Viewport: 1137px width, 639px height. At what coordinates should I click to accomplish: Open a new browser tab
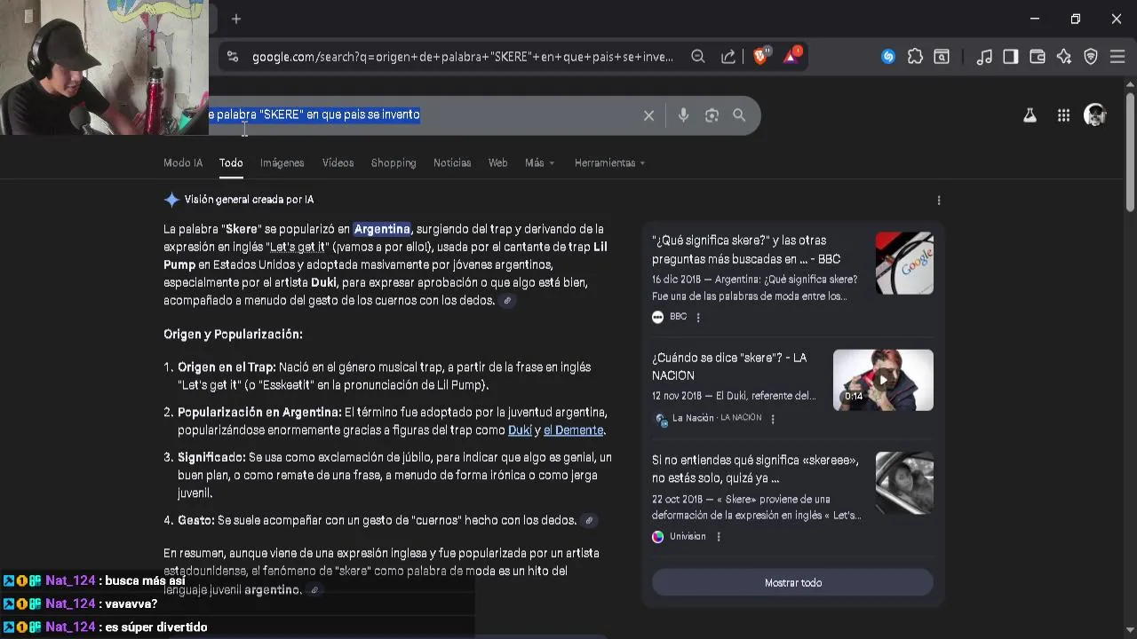(x=236, y=19)
